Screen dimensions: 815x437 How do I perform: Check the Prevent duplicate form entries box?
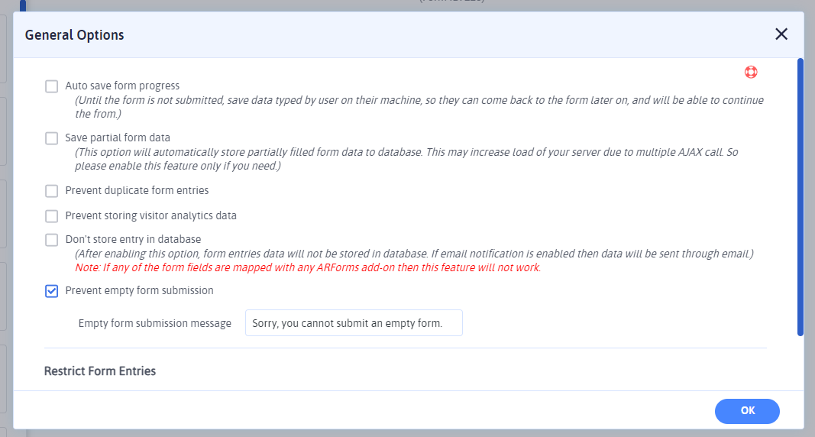click(x=52, y=191)
